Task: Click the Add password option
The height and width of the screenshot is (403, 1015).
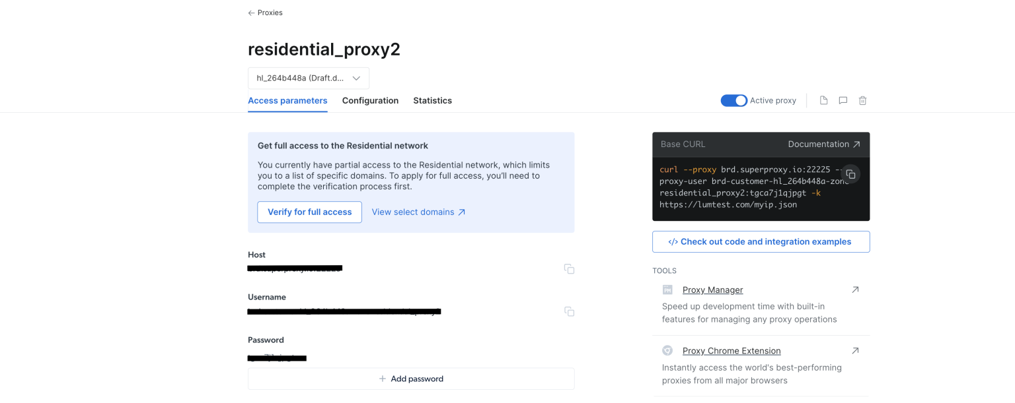Action: click(411, 378)
